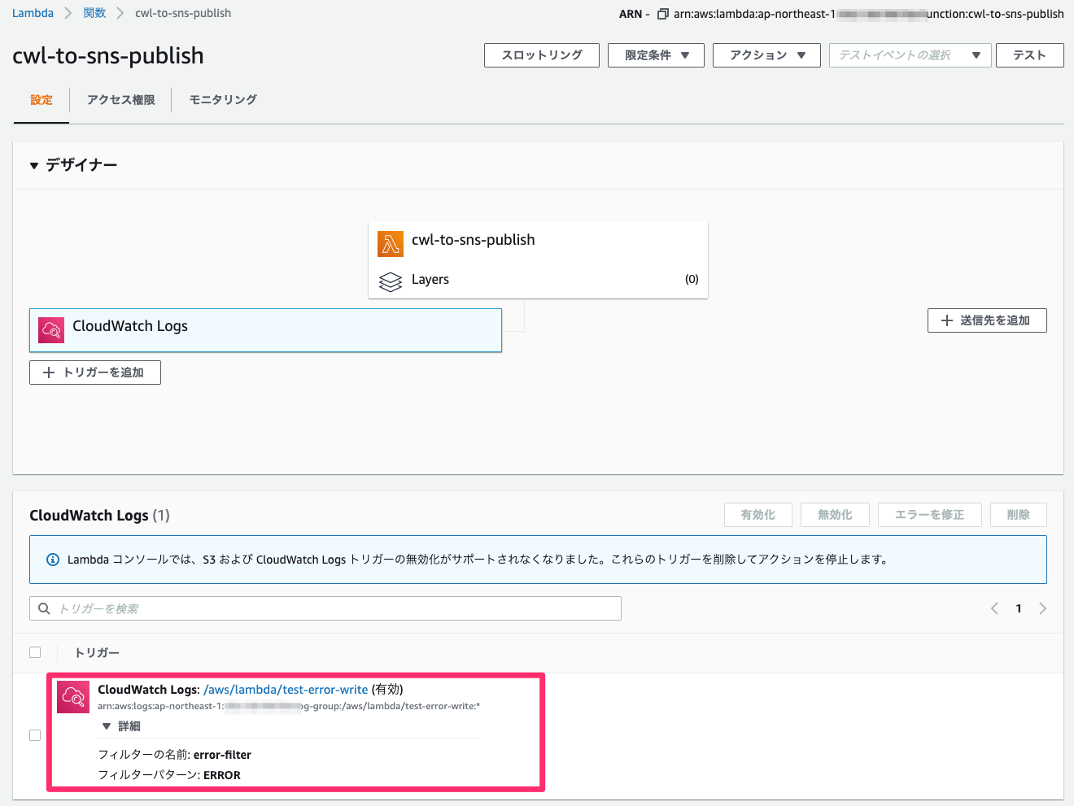Screen dimensions: 1074x806
Task: Switch to the アクセス権限 tab
Action: [x=120, y=99]
